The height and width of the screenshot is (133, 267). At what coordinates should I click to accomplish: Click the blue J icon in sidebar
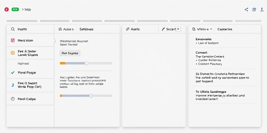pyautogui.click(x=13, y=85)
